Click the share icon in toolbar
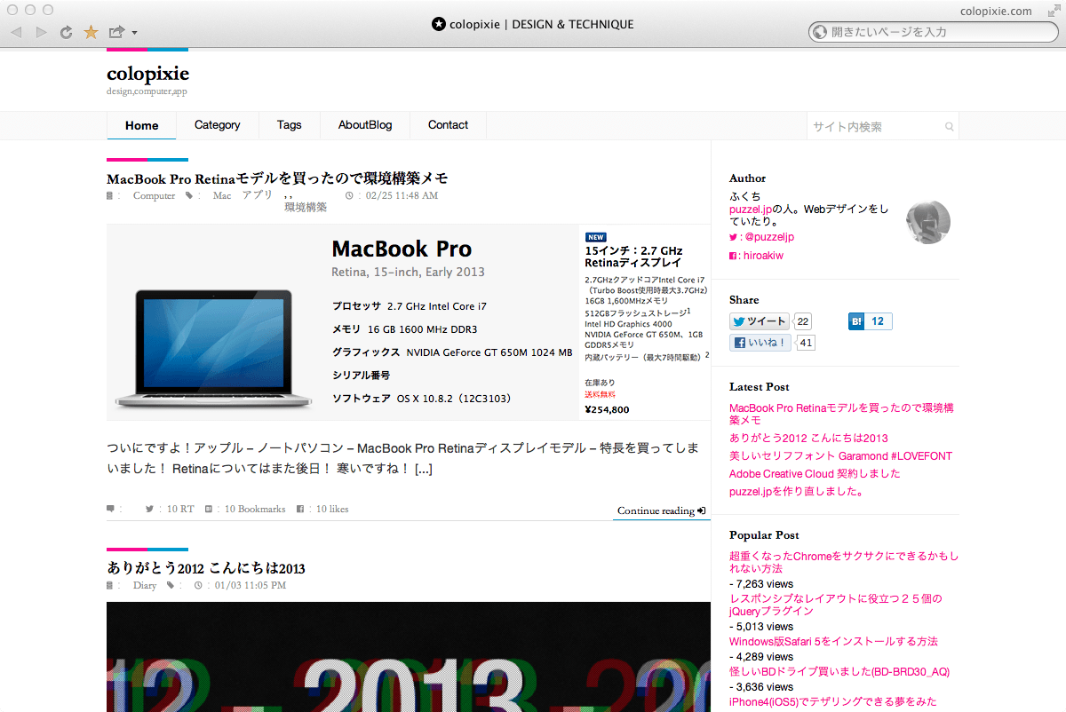 point(116,33)
